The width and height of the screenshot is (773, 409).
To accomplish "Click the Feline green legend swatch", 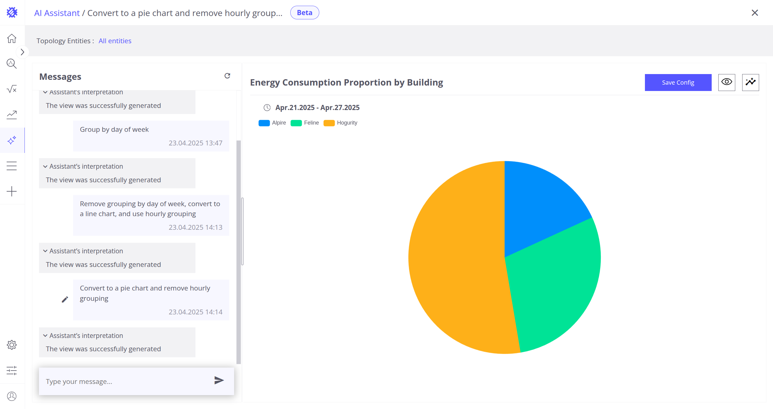I will click(296, 123).
